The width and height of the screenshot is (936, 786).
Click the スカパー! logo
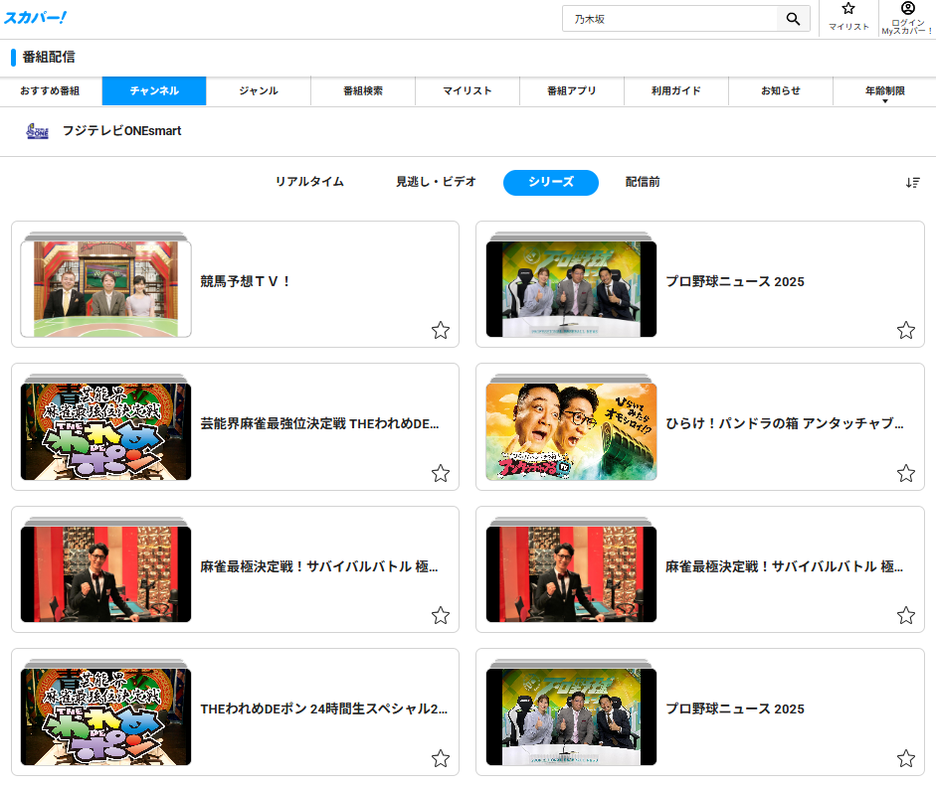pos(35,17)
